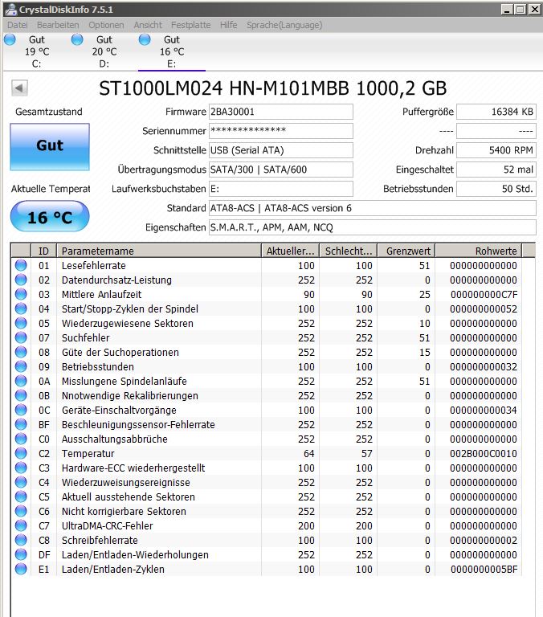This screenshot has width=543, height=617.
Task: Click the Puffergröße value 16384 KB
Action: pyautogui.click(x=496, y=112)
